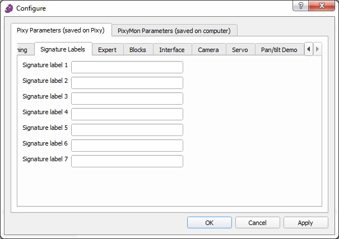Image resolution: width=339 pixels, height=239 pixels.
Task: Select the Signature Labels tab
Action: (63, 49)
